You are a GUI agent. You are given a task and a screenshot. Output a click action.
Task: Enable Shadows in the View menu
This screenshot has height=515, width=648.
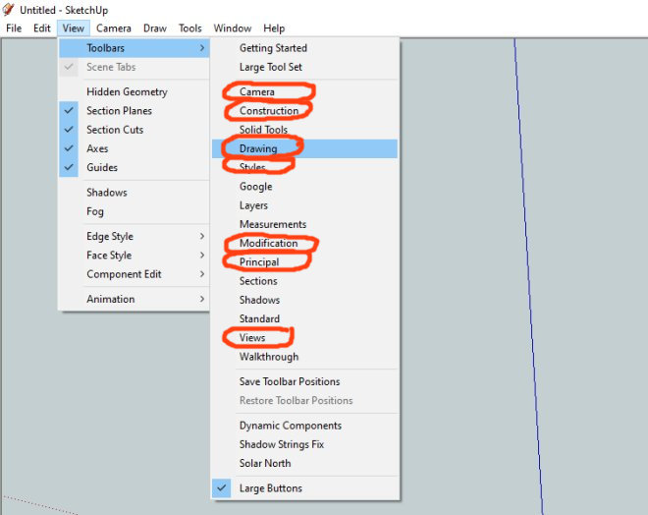tap(135, 193)
